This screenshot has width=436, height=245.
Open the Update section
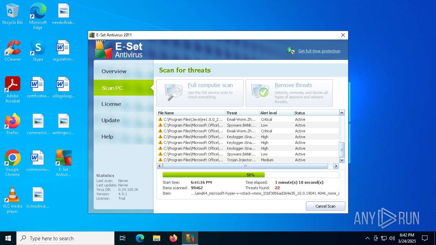pyautogui.click(x=124, y=120)
